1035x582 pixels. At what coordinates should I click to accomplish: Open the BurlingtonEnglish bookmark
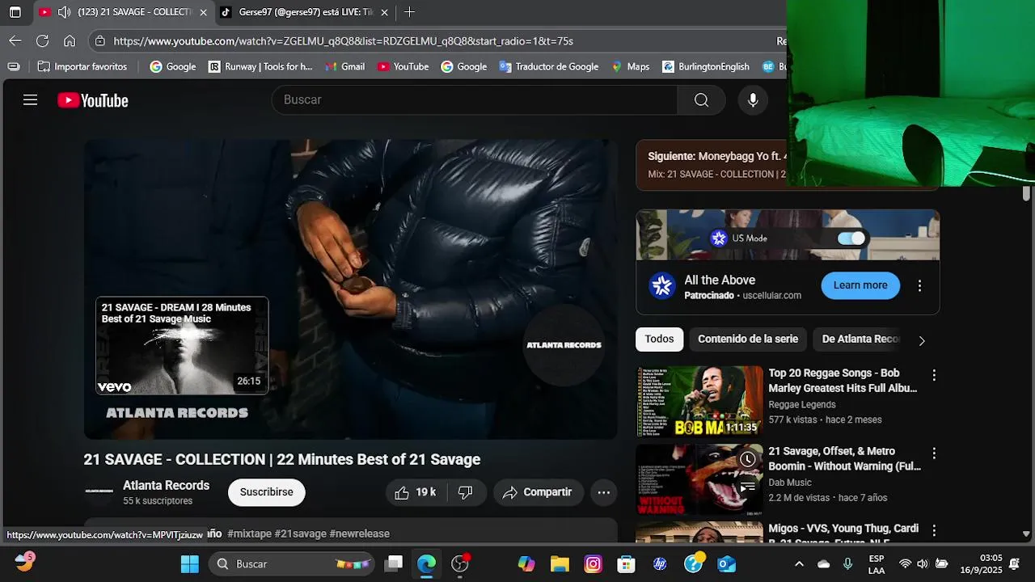point(706,66)
